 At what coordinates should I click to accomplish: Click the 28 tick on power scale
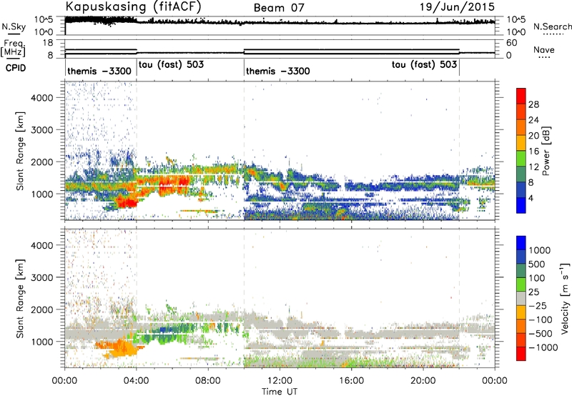(533, 104)
